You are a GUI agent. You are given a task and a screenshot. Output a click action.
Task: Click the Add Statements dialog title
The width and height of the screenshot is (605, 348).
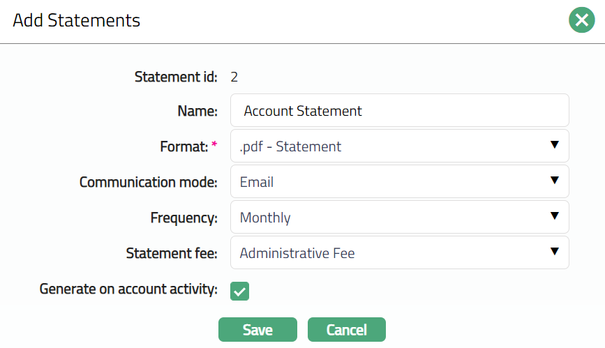pyautogui.click(x=76, y=20)
